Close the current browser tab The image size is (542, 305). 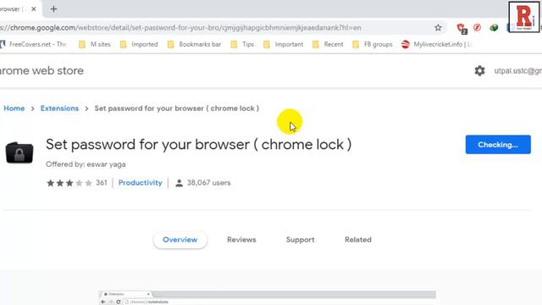34,9
